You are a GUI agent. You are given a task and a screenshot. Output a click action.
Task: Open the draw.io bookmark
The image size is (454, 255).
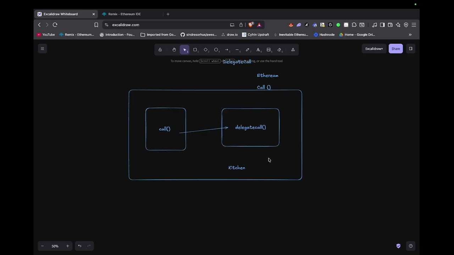[x=229, y=35]
